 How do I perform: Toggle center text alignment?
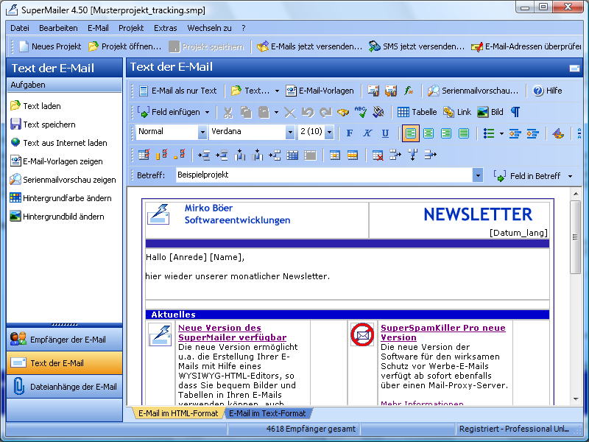point(428,133)
